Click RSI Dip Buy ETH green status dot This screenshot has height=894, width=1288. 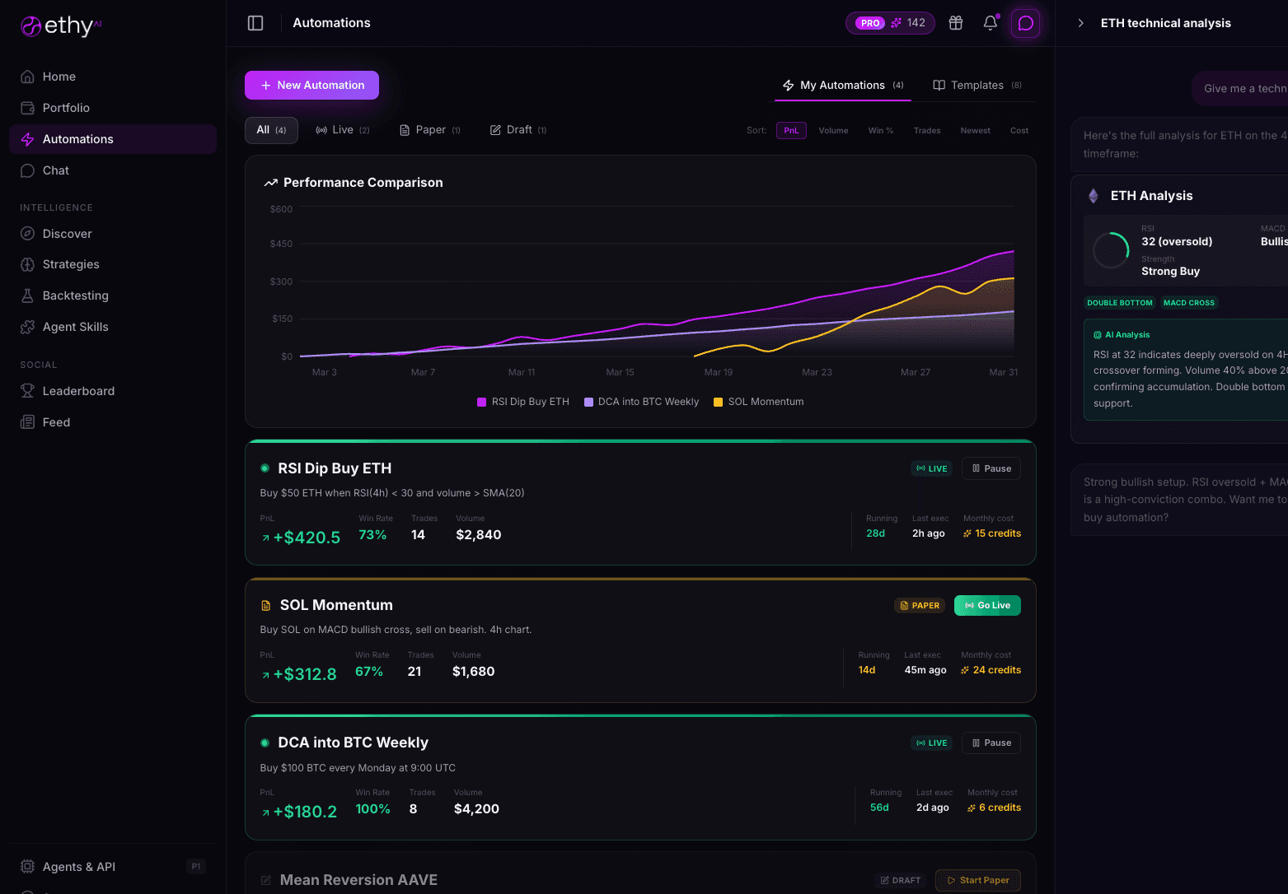click(265, 468)
